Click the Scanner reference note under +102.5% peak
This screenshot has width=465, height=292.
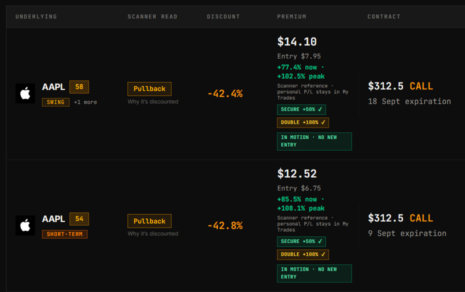[x=313, y=92]
